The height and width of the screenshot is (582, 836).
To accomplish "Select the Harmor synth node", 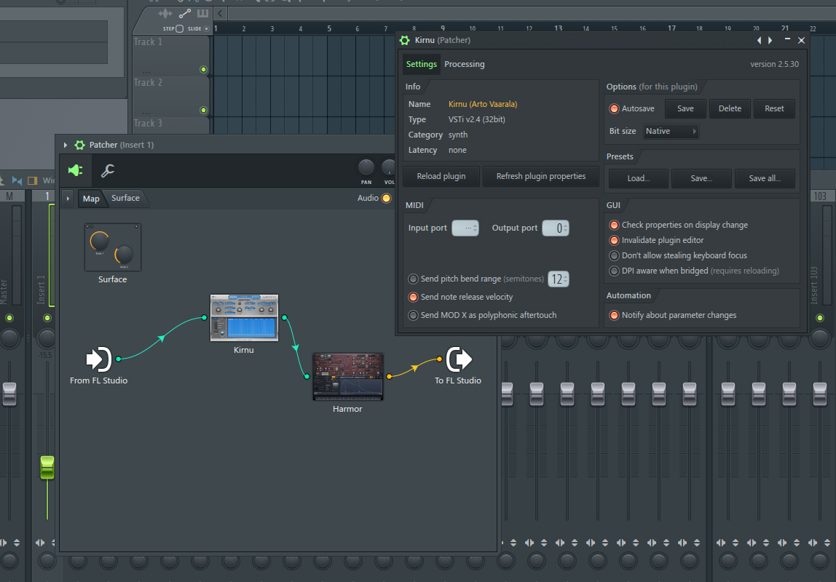I will tap(347, 376).
